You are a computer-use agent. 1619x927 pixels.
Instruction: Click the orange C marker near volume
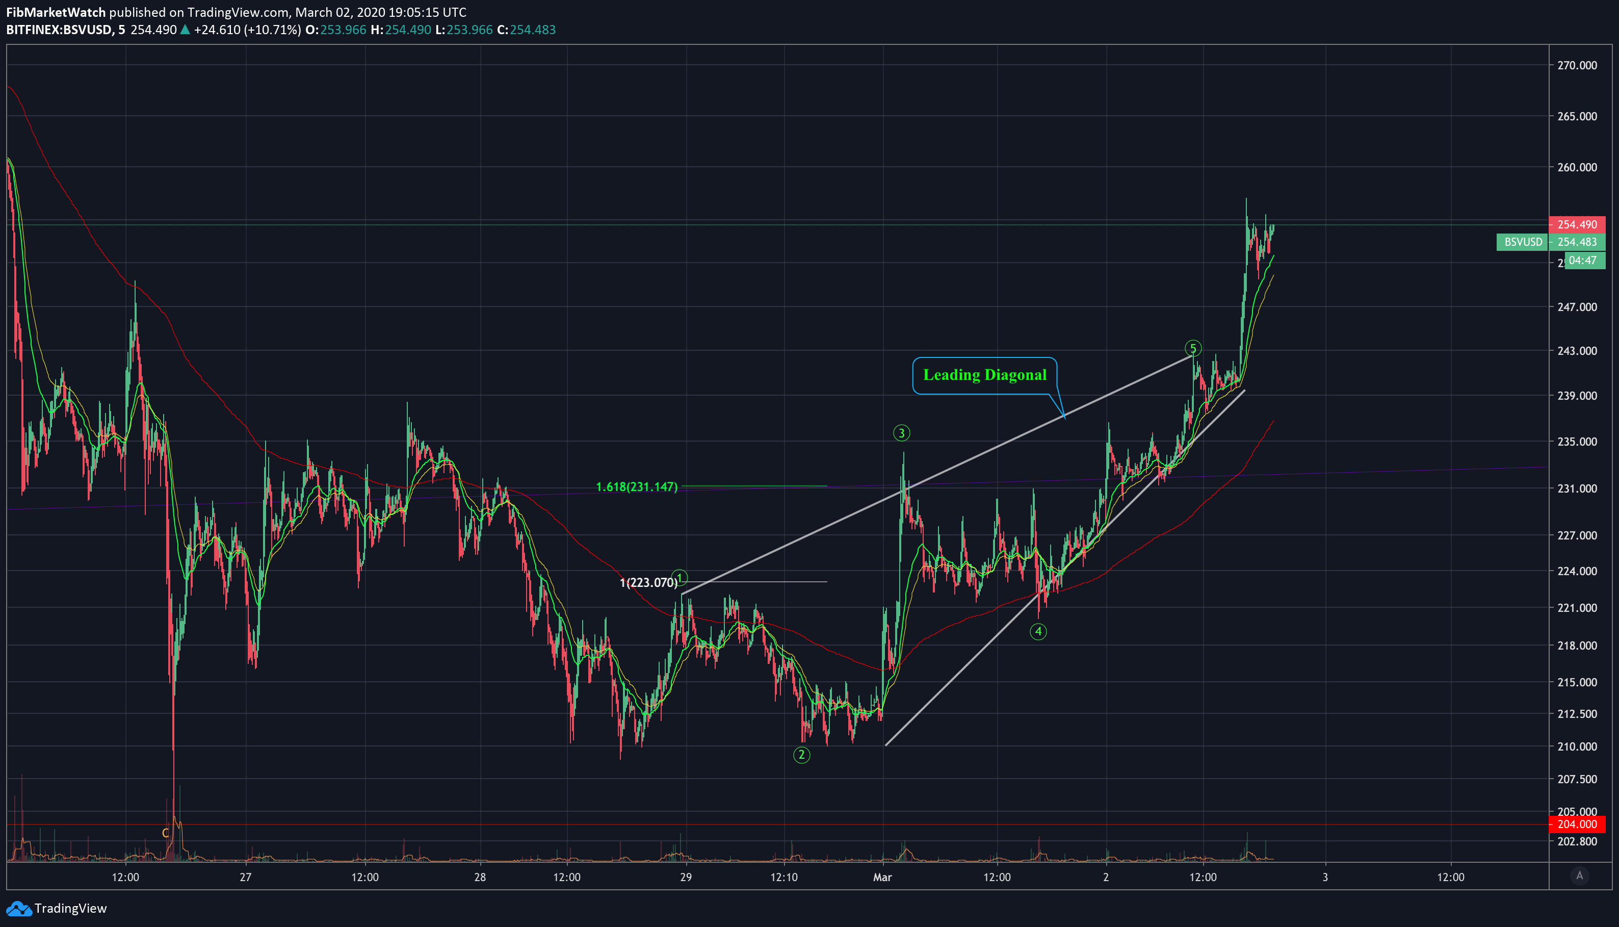(166, 833)
